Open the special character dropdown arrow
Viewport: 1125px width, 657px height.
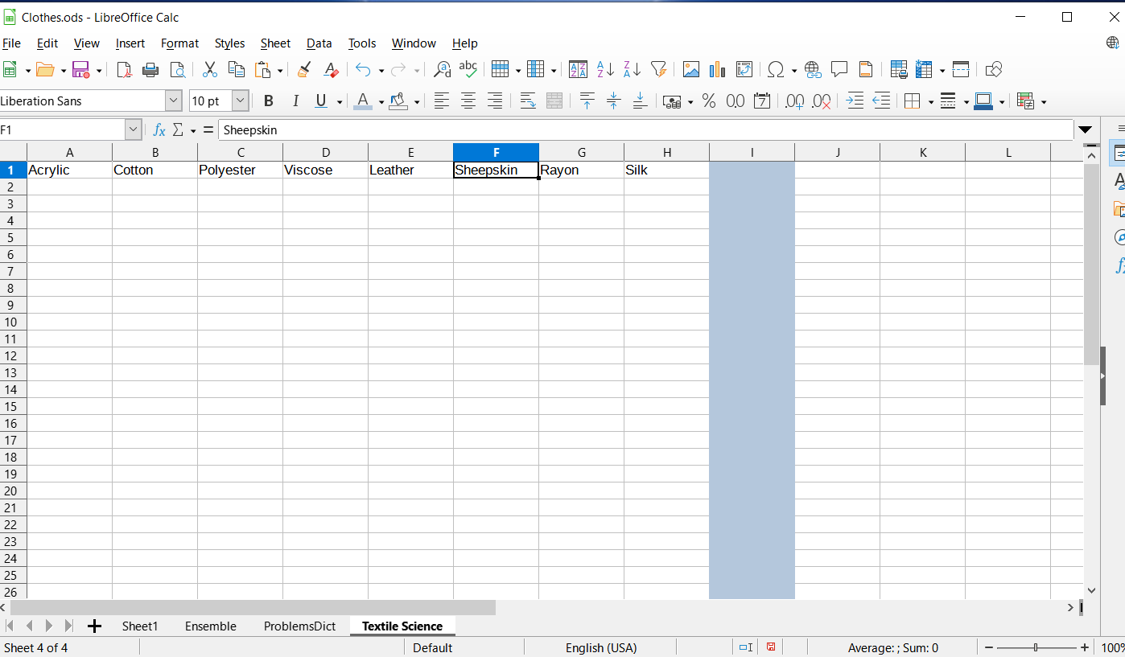point(794,71)
